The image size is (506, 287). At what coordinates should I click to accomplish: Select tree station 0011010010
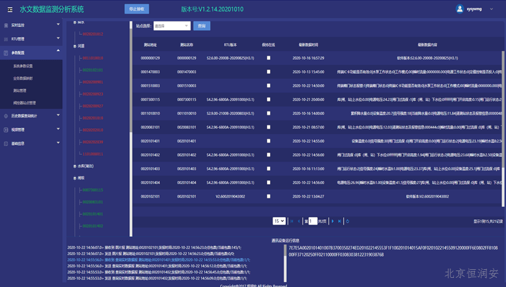coord(93,58)
